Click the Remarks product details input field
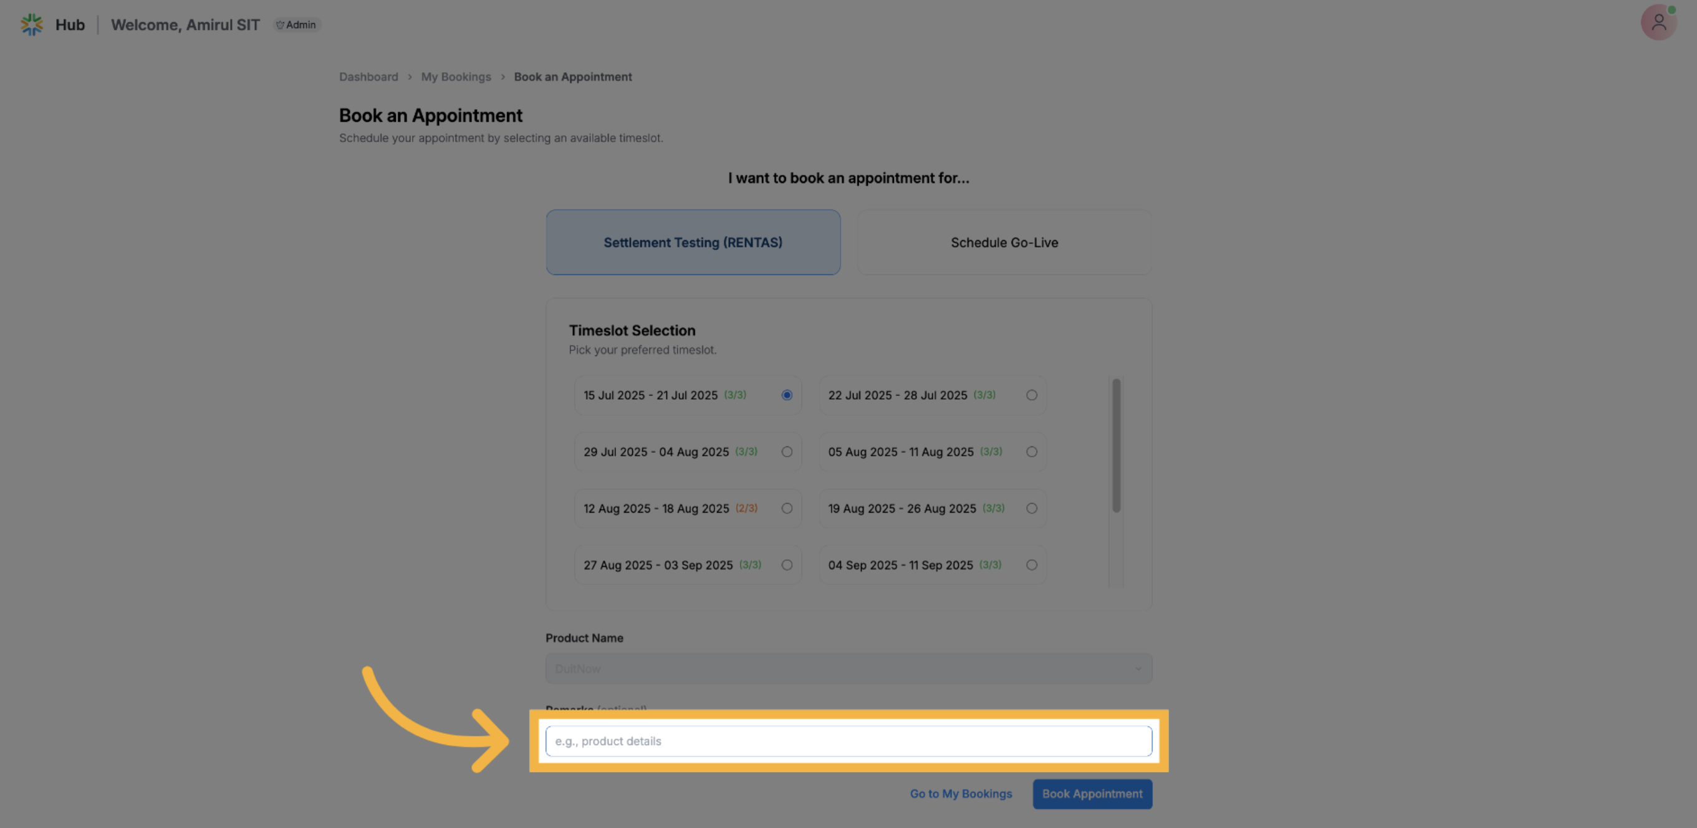The height and width of the screenshot is (828, 1697). click(x=848, y=741)
